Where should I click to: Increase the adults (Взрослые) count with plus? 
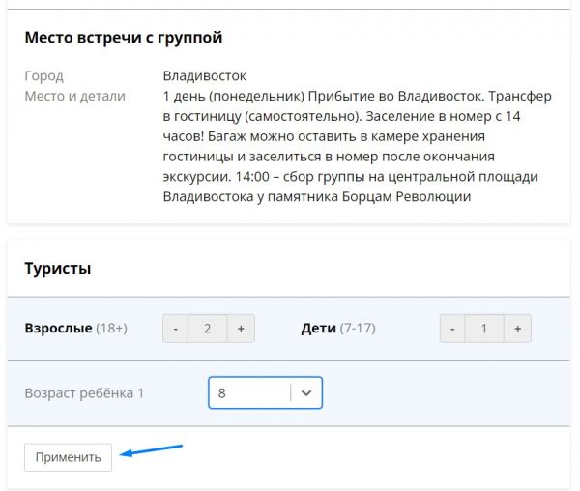click(241, 329)
